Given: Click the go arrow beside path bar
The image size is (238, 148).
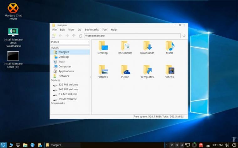Looking at the screenshot, I should 184,36.
